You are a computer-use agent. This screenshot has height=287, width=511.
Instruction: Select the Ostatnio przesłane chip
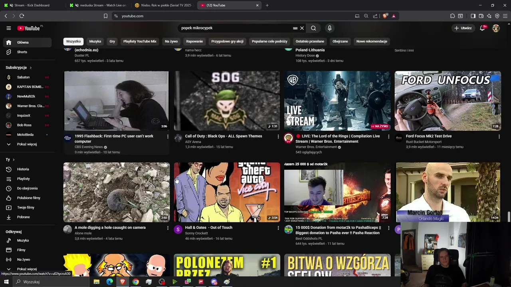coord(310,41)
